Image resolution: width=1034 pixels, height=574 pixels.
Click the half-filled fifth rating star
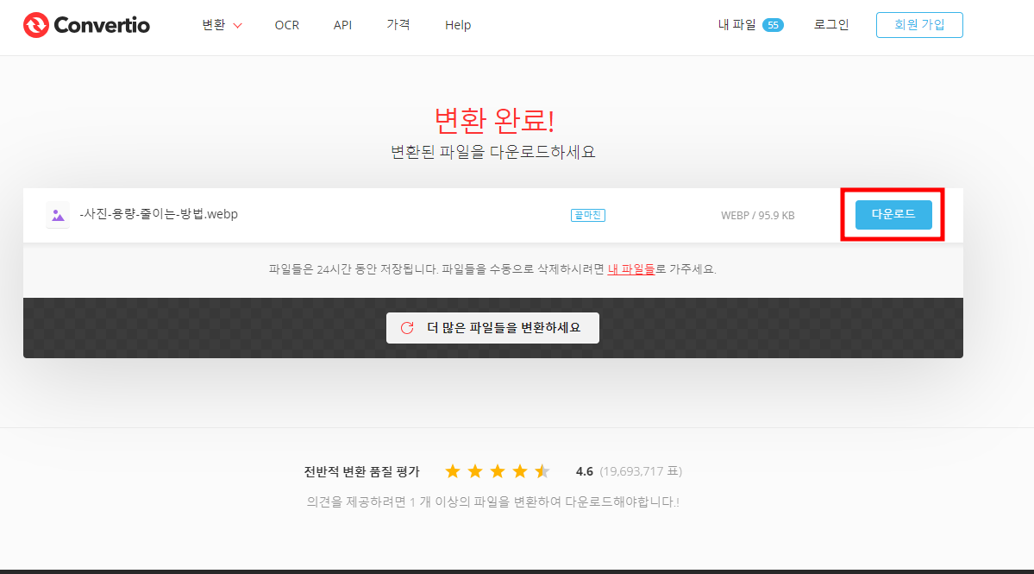(x=542, y=471)
